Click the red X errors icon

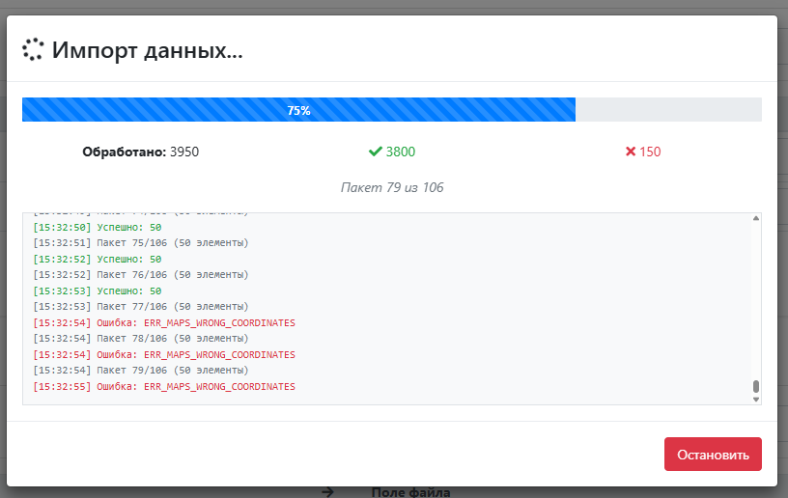(631, 152)
